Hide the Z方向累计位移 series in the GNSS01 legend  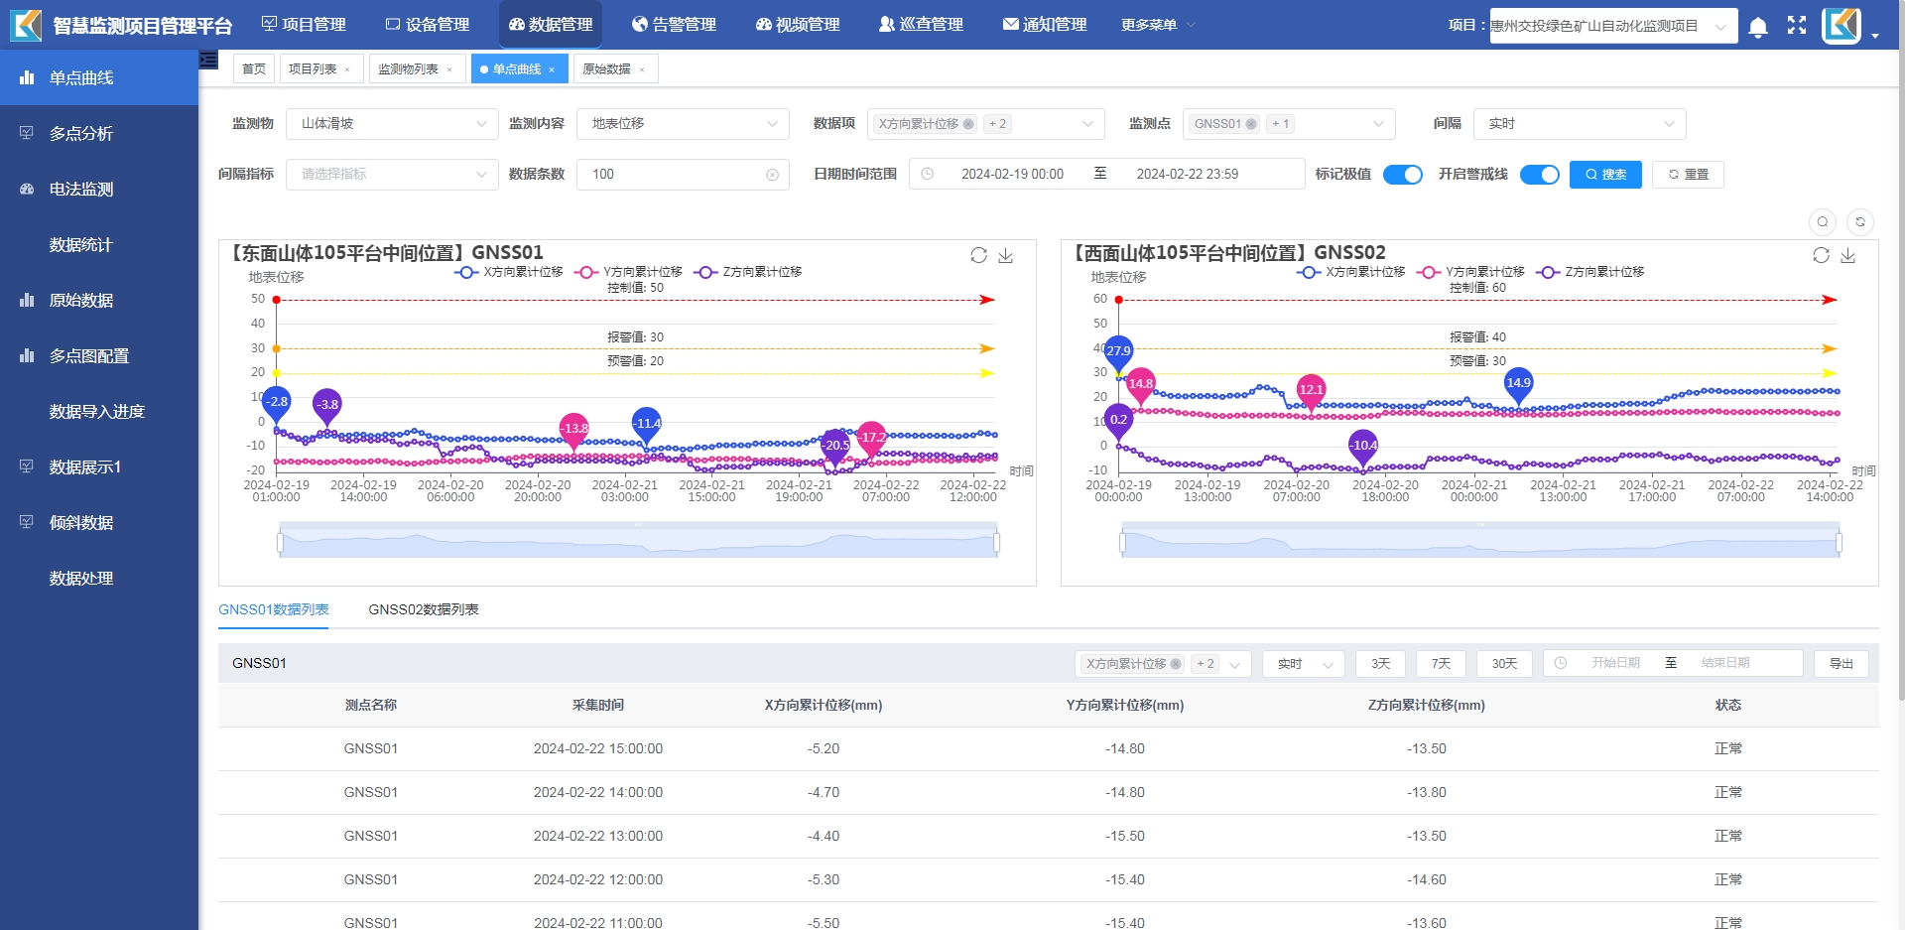[749, 272]
